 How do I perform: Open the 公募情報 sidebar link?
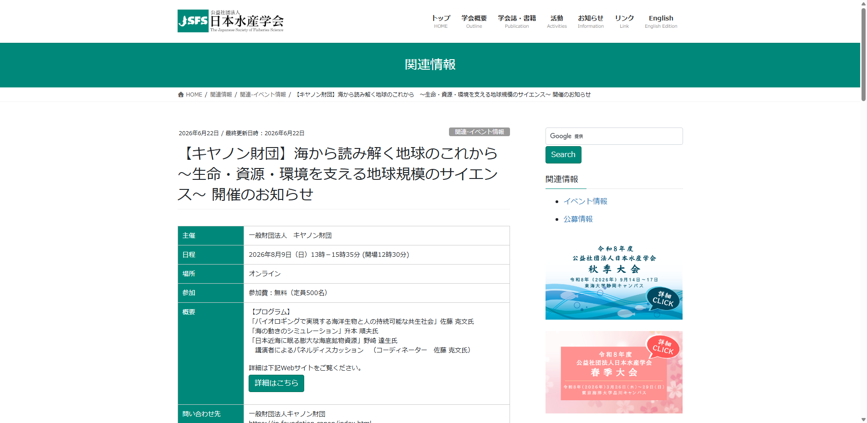578,219
